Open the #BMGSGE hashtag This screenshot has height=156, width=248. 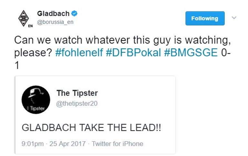tap(191, 52)
